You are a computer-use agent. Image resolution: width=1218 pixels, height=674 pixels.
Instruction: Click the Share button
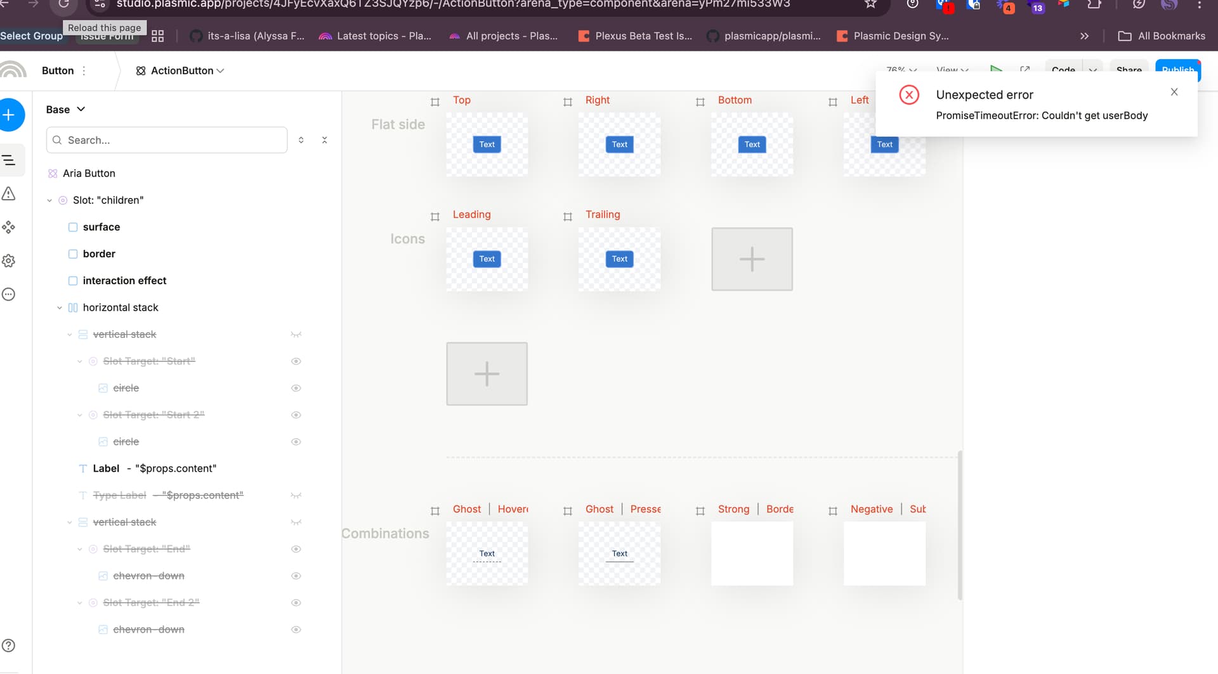point(1128,70)
